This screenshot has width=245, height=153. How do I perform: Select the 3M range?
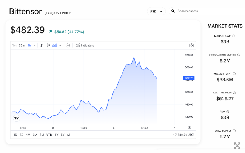tap(35, 135)
